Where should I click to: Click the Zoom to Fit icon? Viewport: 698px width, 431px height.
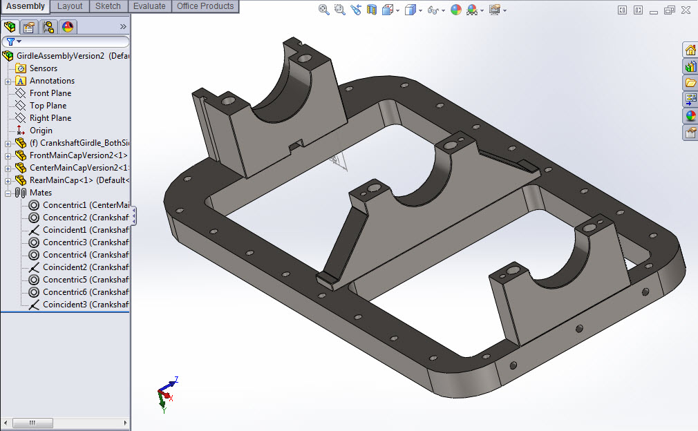(324, 10)
